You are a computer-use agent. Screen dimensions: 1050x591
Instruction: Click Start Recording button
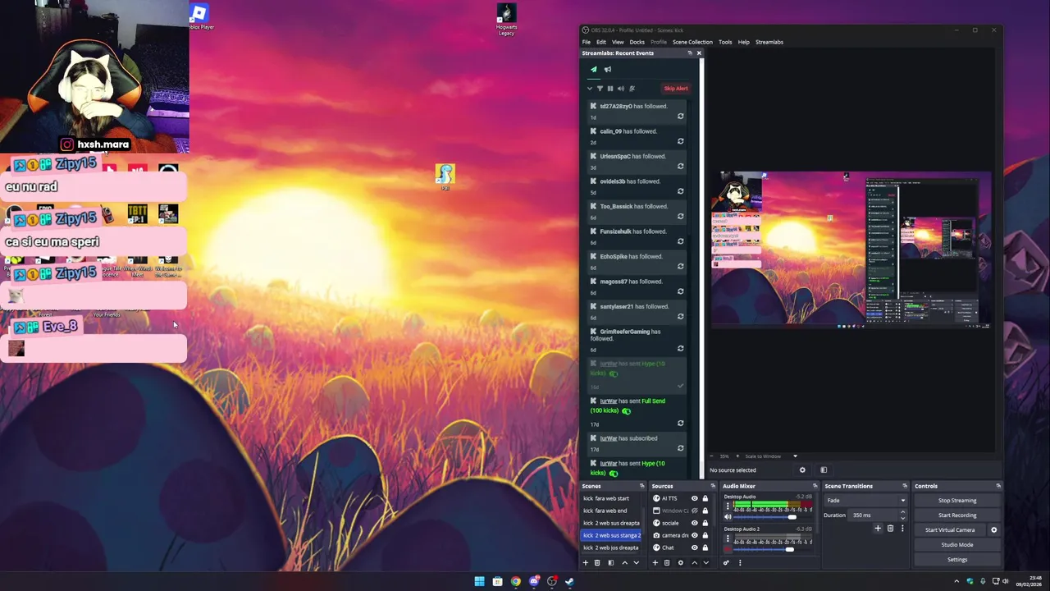point(957,515)
